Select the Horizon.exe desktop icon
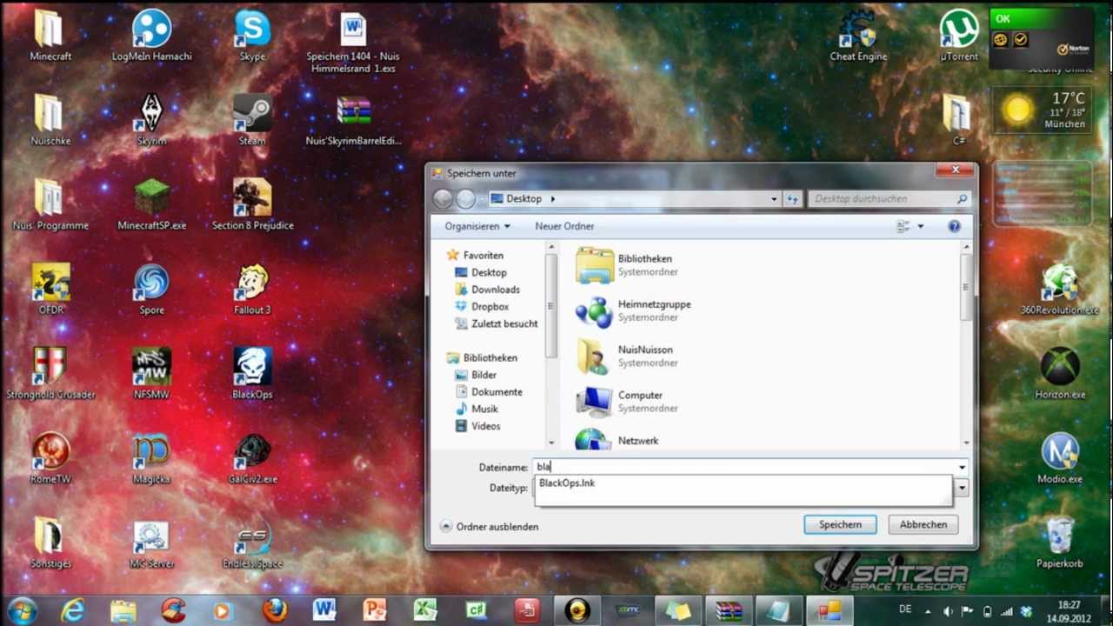 click(x=1060, y=373)
